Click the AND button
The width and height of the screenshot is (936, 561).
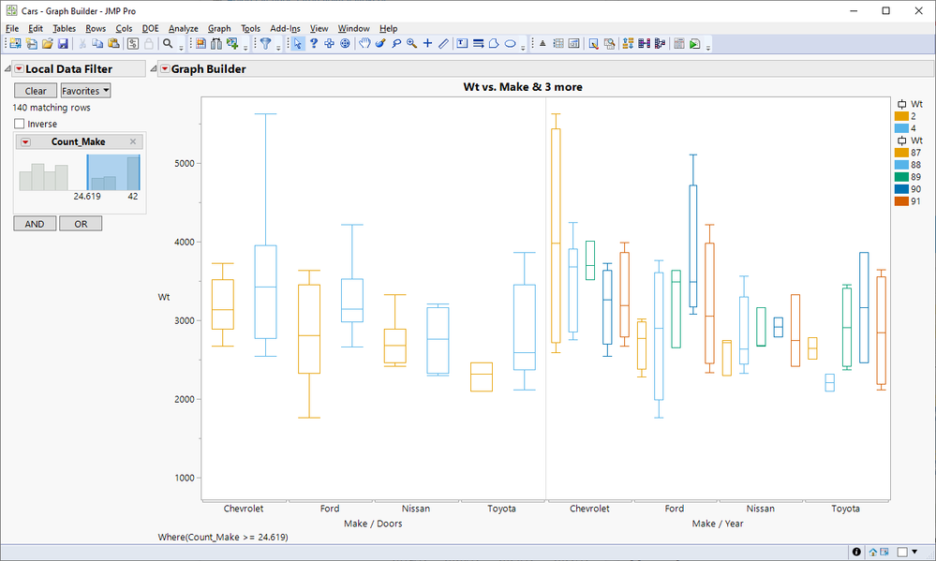click(x=35, y=224)
